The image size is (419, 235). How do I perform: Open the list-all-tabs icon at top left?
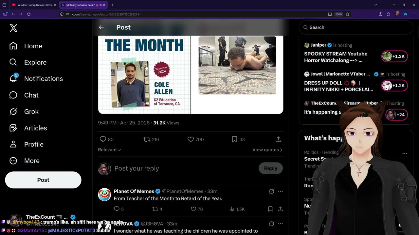[4, 5]
